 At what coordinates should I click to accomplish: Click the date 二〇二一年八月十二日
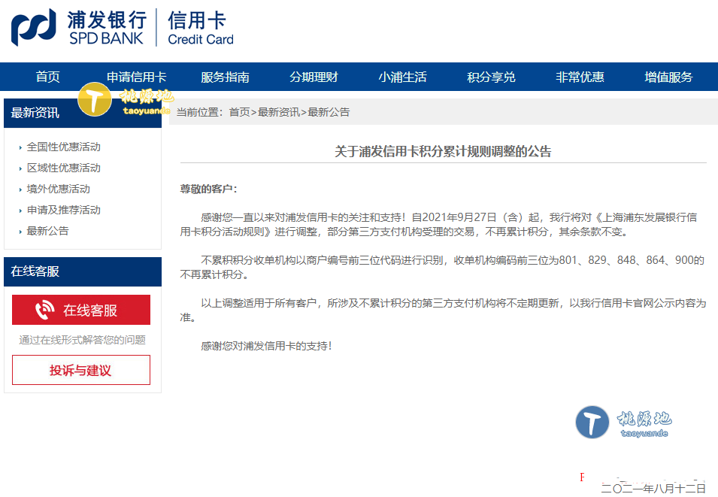[x=653, y=489]
